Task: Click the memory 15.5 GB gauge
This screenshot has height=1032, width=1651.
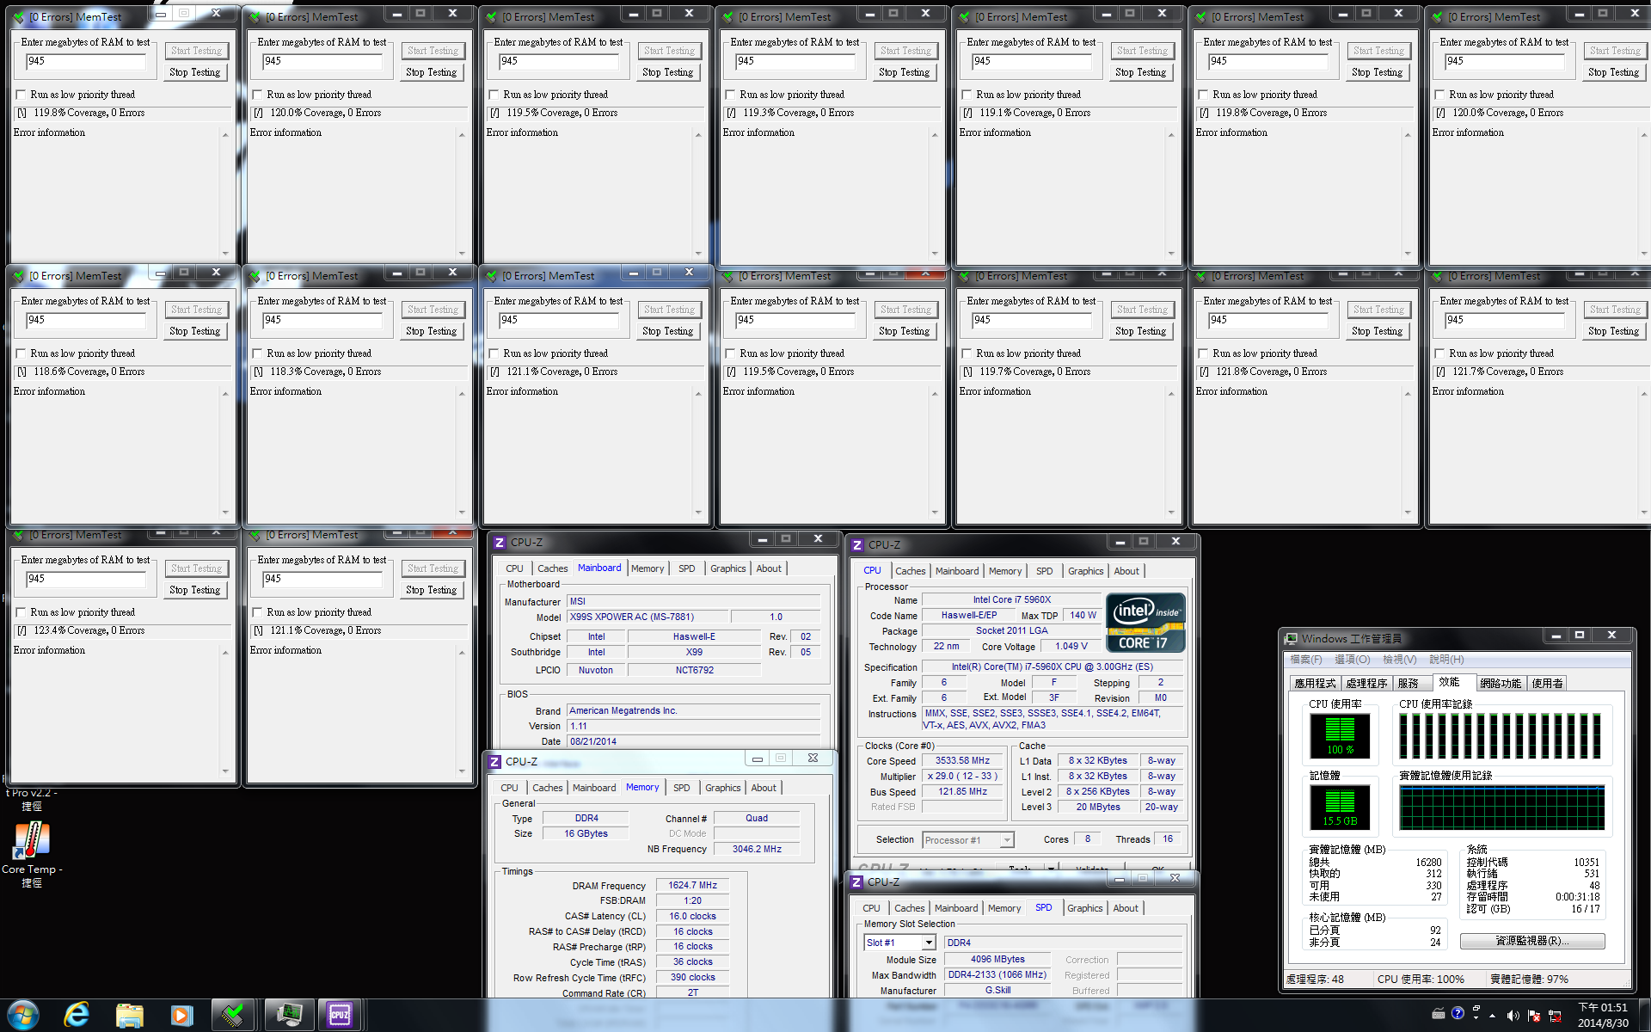Action: point(1340,807)
